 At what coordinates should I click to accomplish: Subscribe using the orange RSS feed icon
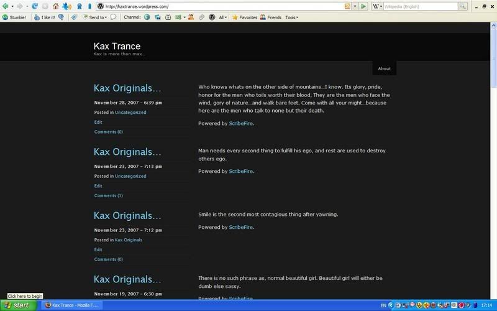[x=346, y=6]
